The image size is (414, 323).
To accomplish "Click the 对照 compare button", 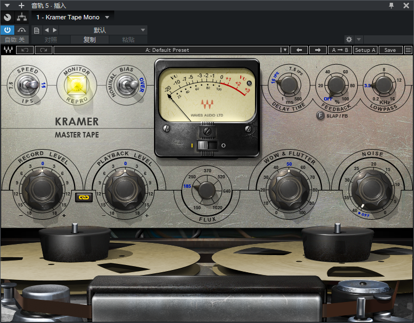I will coord(51,40).
